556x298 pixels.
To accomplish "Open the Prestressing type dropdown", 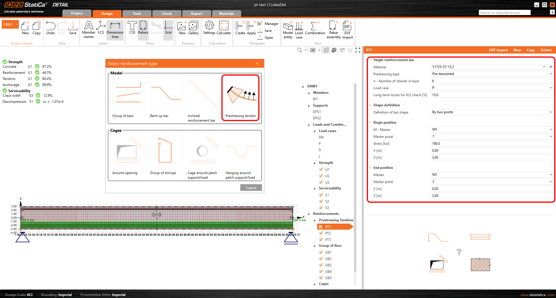I will 492,74.
